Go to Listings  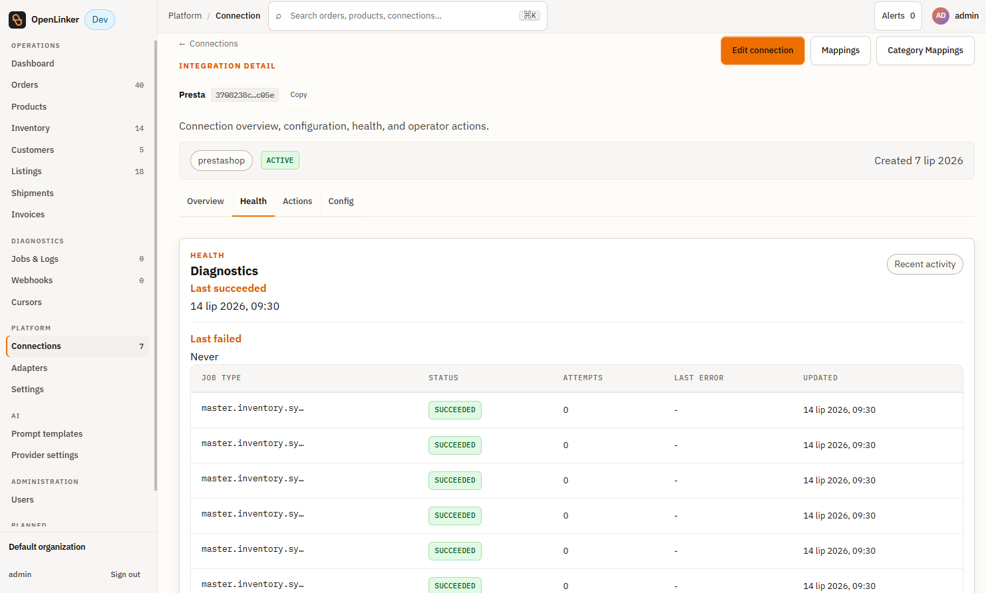[77, 172]
